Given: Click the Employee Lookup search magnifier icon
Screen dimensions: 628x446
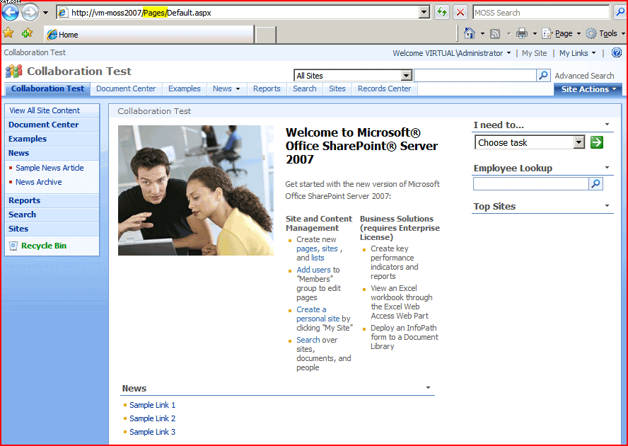Looking at the screenshot, I should point(595,184).
